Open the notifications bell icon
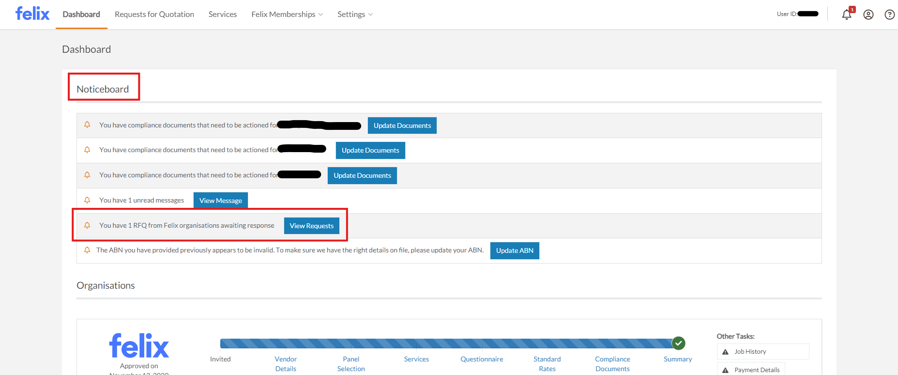The height and width of the screenshot is (375, 898). 847,15
